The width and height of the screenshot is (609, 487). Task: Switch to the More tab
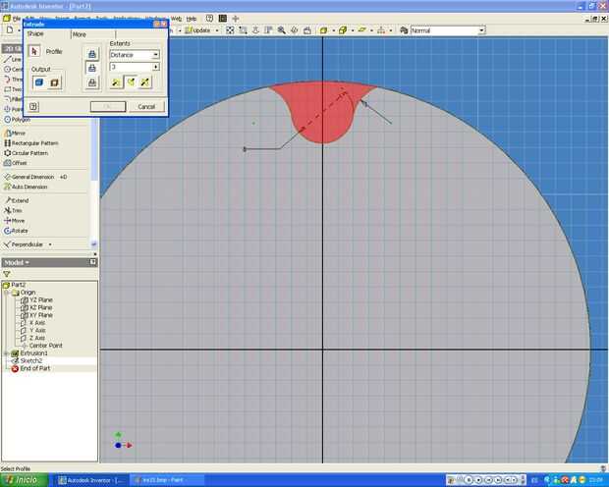tap(79, 34)
